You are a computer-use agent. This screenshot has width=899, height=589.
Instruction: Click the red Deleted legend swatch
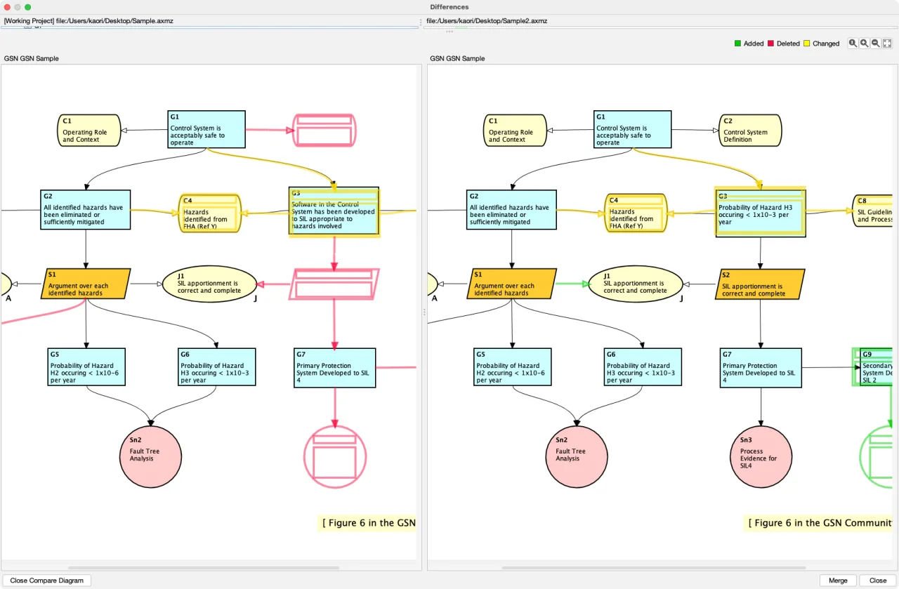coord(770,44)
